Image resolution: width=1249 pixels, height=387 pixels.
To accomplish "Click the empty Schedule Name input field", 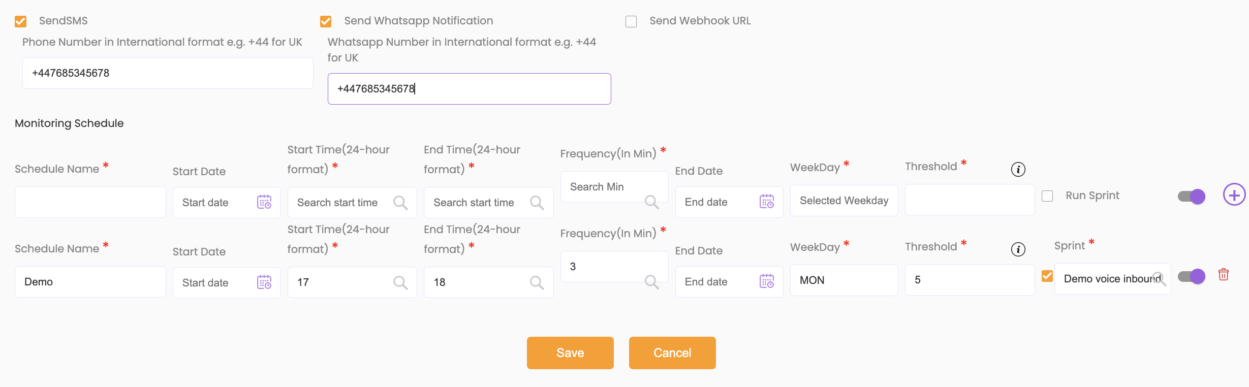I will pos(90,202).
